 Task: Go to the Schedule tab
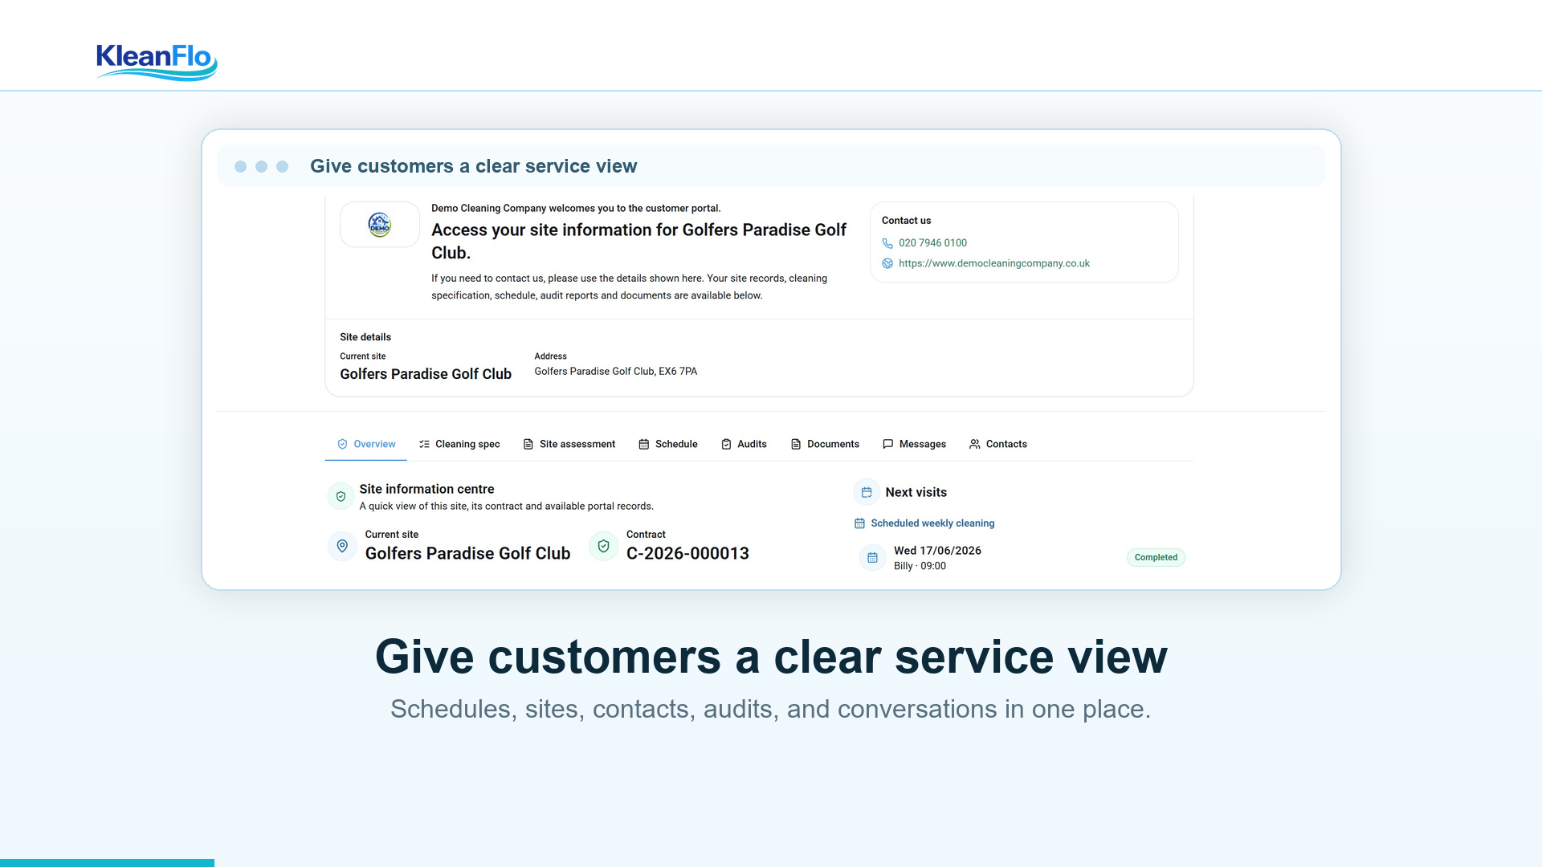(x=668, y=444)
